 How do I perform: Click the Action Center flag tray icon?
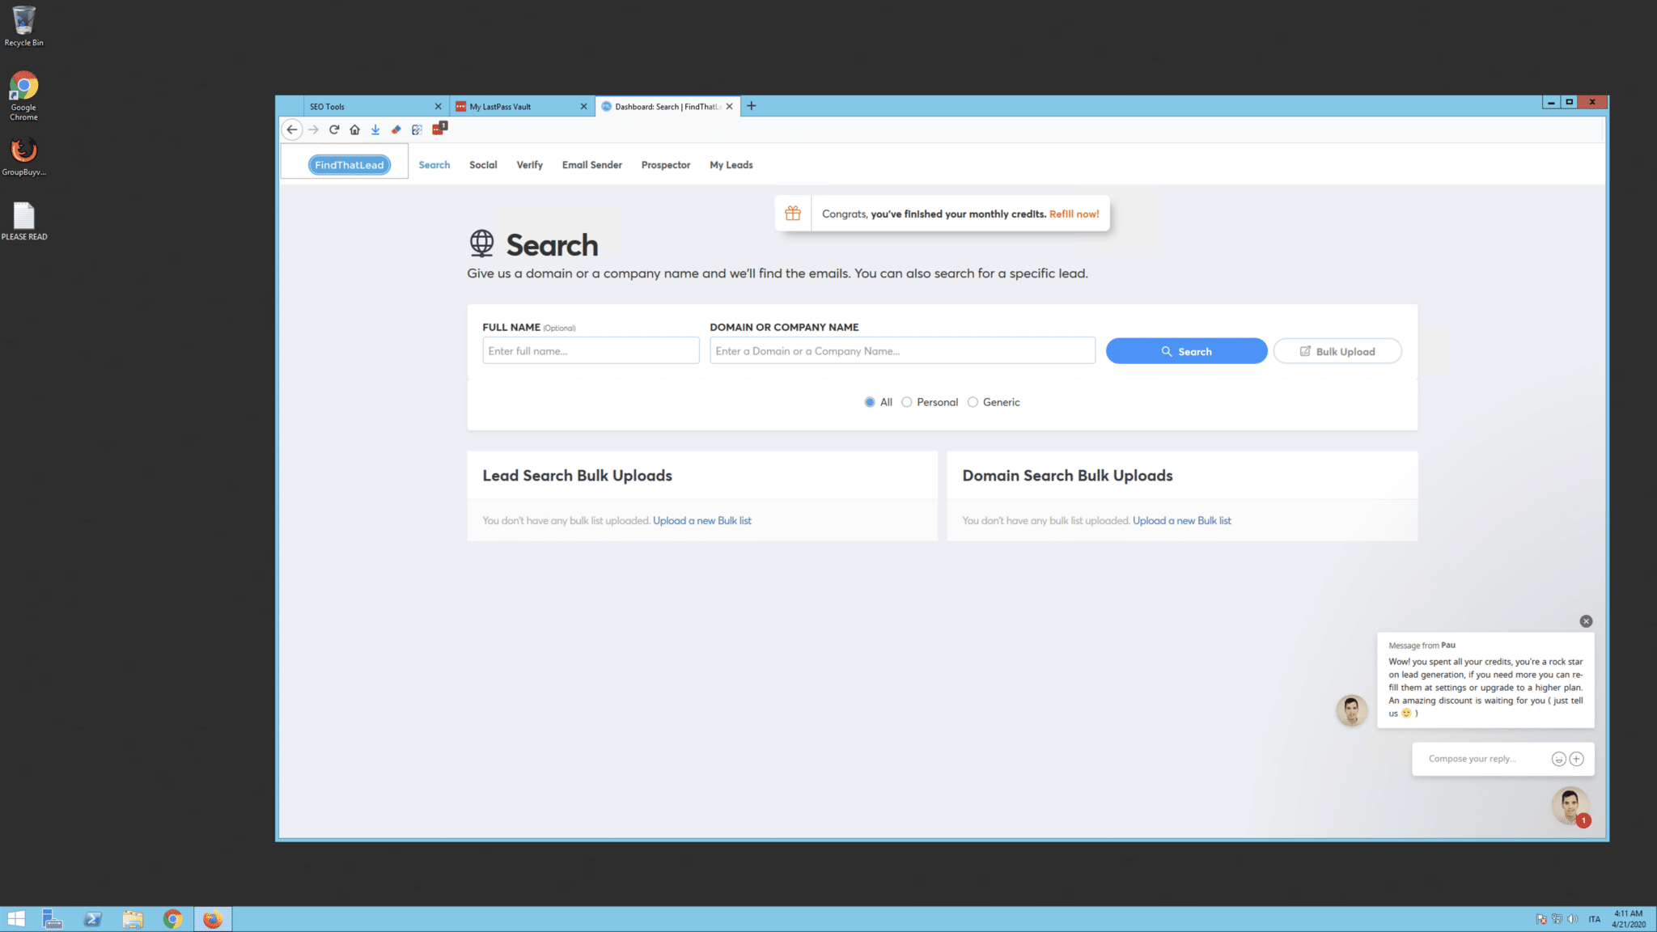pos(1541,919)
